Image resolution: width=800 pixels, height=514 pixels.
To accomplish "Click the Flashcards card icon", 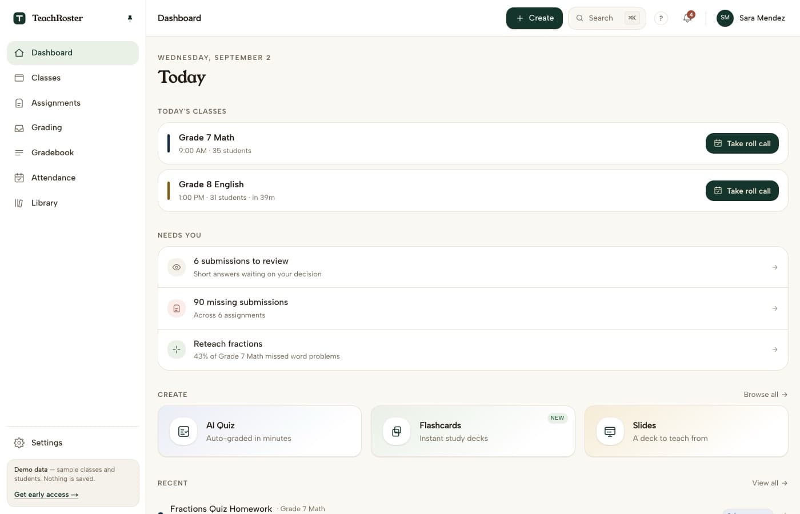I will (397, 431).
